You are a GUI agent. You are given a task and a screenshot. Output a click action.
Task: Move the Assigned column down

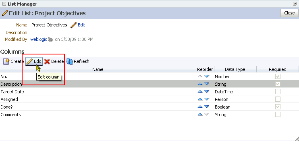coord(206,99)
